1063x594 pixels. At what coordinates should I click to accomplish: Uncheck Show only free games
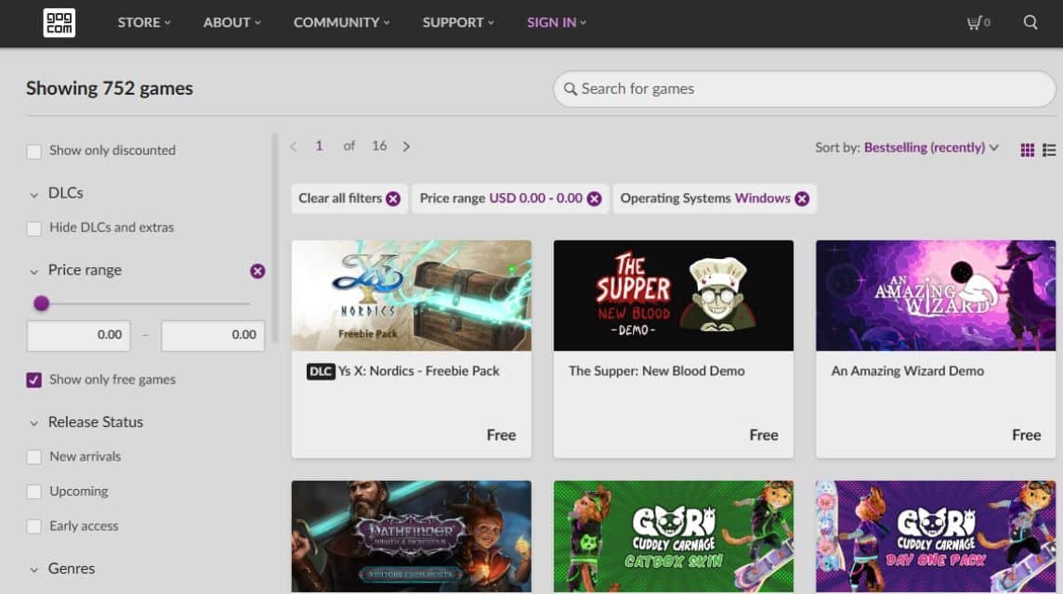pyautogui.click(x=34, y=379)
